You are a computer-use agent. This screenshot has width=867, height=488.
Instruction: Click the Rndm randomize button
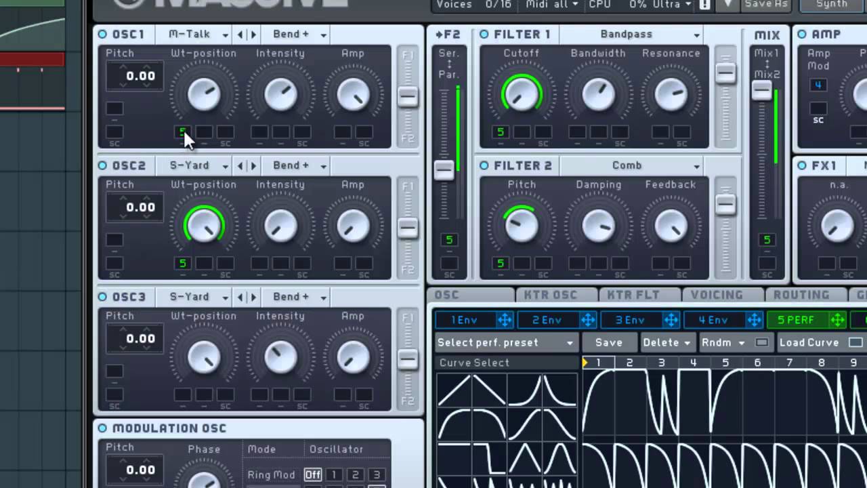(x=724, y=342)
